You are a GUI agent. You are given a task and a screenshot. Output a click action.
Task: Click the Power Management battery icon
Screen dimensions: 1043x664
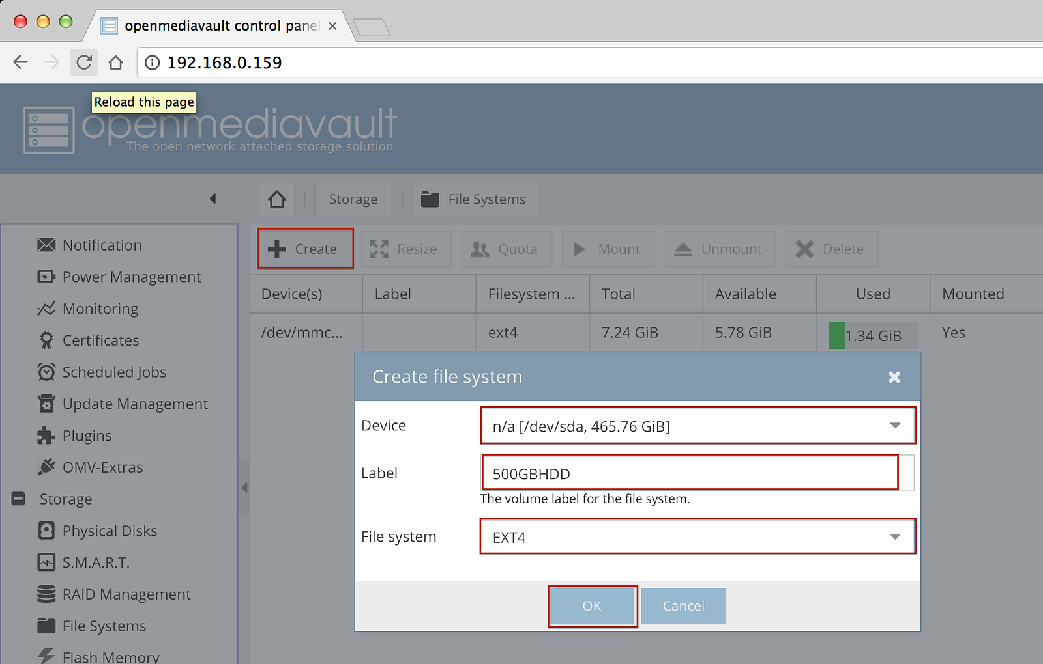pos(46,277)
